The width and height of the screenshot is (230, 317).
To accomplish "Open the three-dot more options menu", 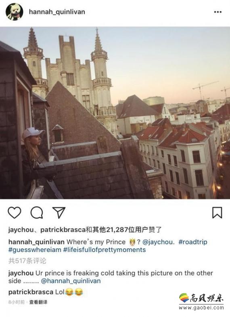I will [217, 12].
